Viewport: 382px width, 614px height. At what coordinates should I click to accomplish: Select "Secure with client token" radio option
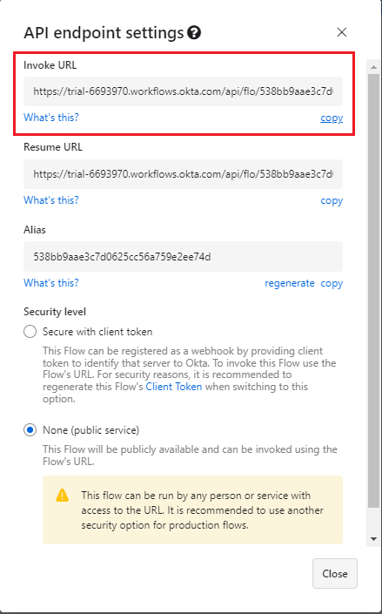click(30, 332)
